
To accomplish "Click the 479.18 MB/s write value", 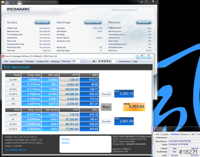I will (x=89, y=115).
